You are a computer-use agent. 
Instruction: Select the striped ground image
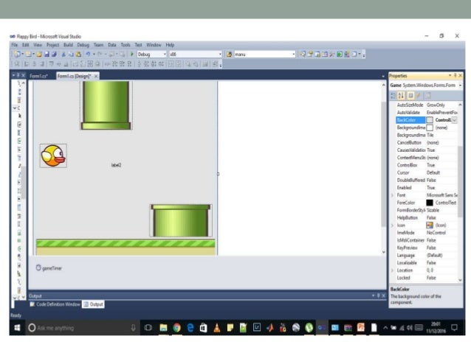click(126, 247)
